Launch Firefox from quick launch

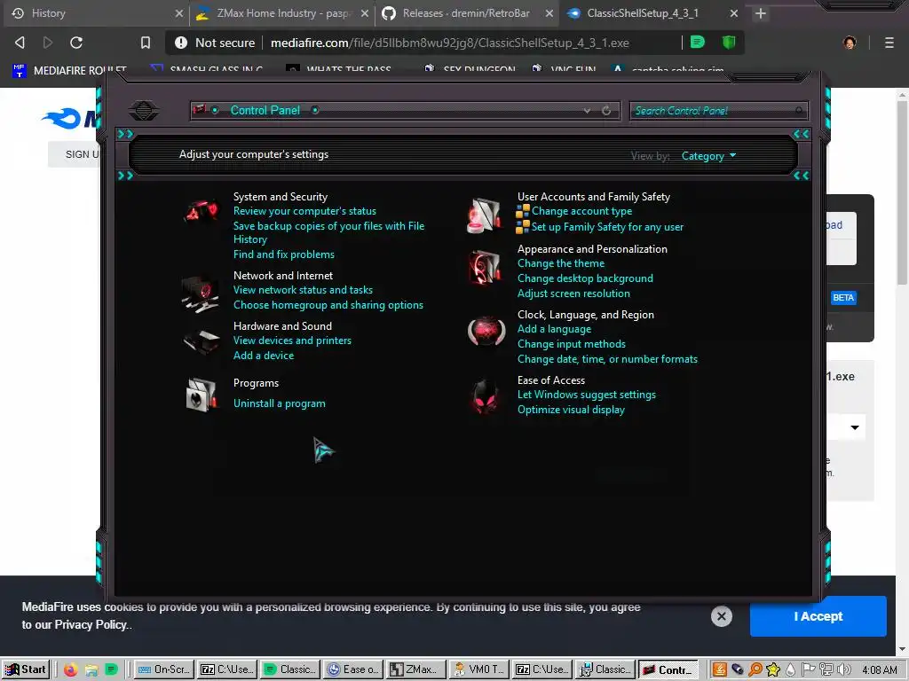tap(71, 670)
